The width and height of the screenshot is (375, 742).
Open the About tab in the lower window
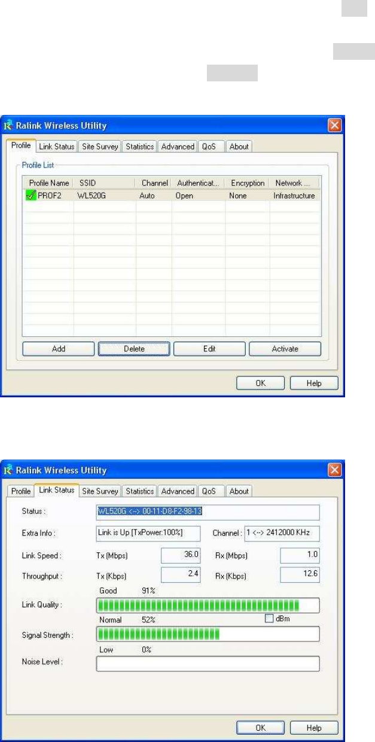(x=239, y=491)
